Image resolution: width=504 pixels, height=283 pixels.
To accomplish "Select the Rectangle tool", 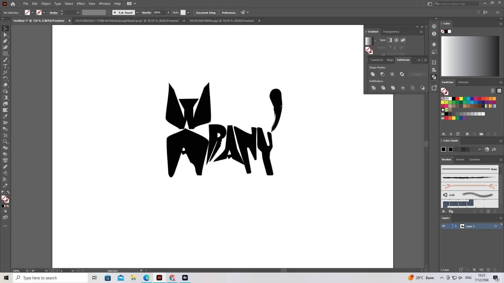I will click(5, 54).
